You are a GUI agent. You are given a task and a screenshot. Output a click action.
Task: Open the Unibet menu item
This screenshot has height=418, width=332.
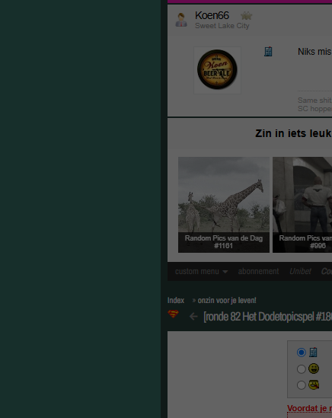click(300, 271)
